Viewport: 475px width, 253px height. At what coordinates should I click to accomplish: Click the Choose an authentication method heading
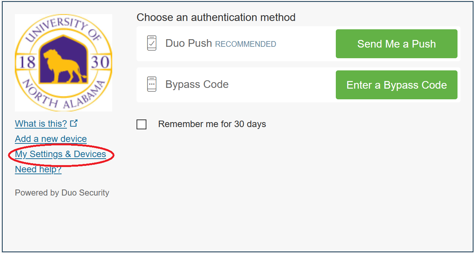(216, 18)
